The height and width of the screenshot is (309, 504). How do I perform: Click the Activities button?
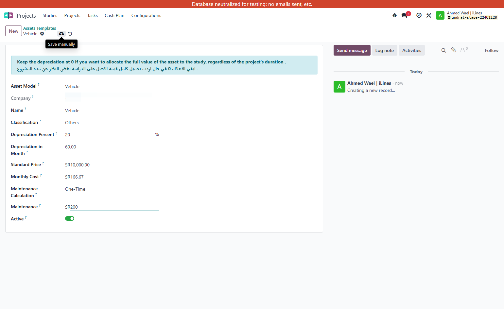point(412,50)
